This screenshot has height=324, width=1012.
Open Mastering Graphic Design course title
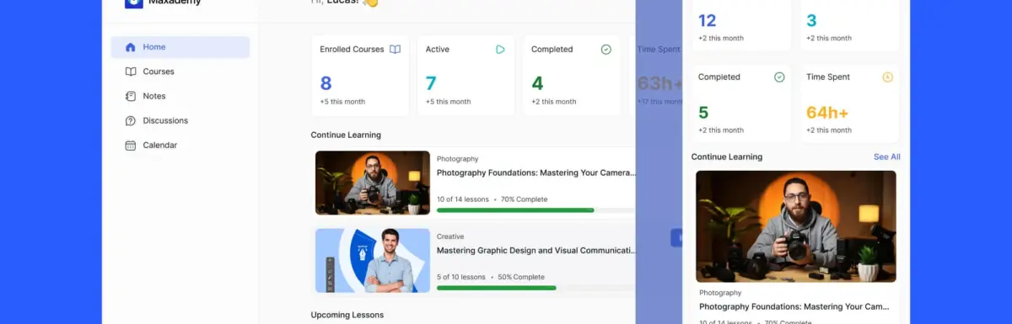pyautogui.click(x=536, y=250)
